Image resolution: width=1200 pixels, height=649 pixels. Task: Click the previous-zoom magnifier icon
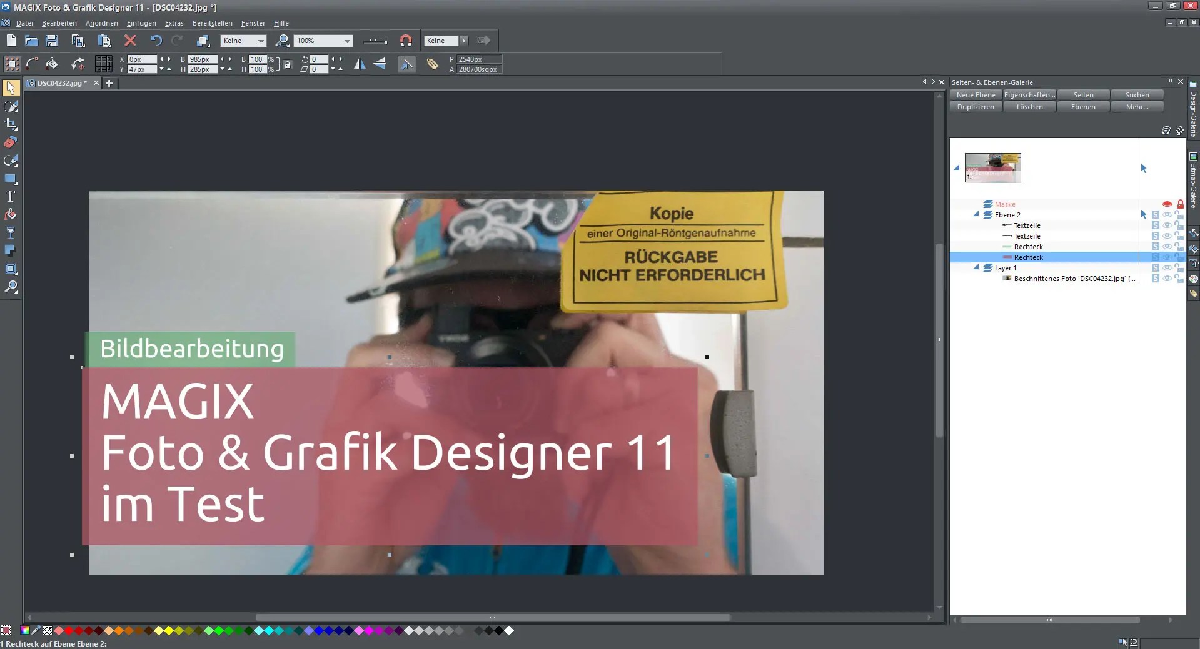pyautogui.click(x=283, y=41)
